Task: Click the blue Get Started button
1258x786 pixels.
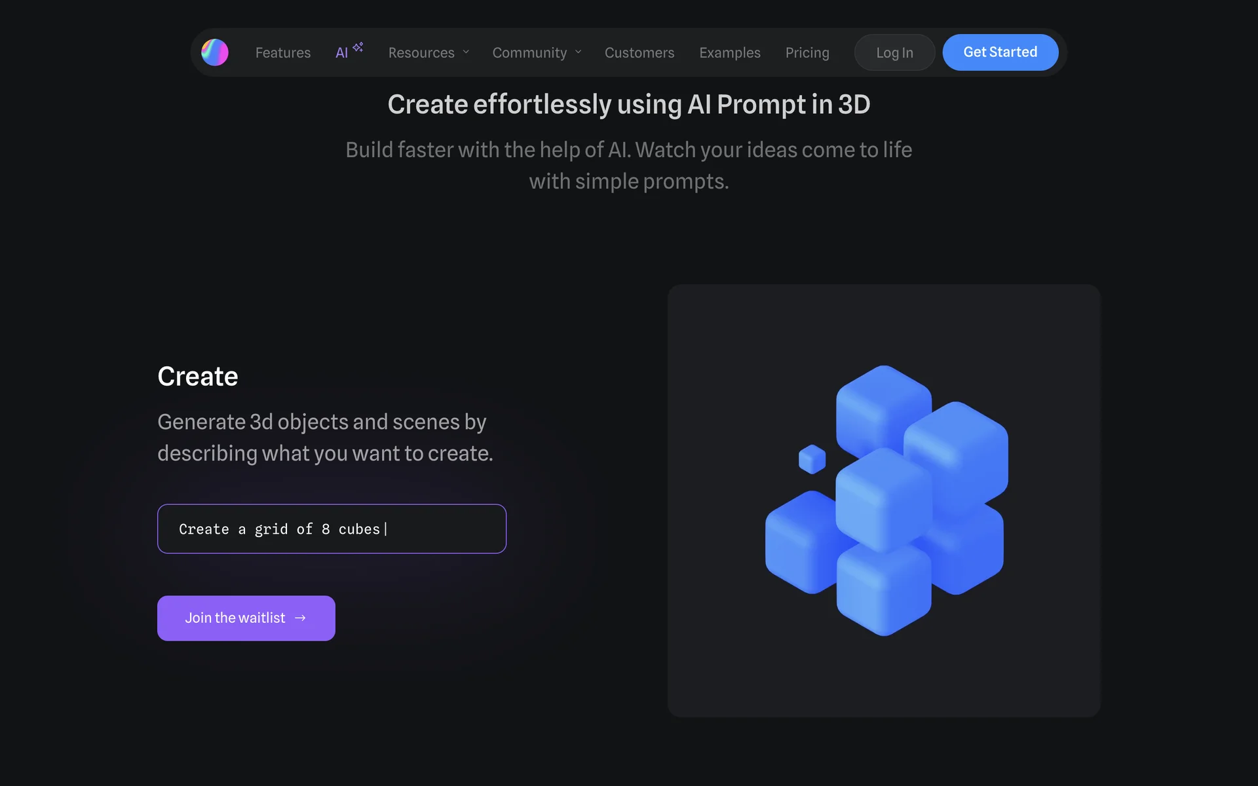Action: click(x=1000, y=52)
